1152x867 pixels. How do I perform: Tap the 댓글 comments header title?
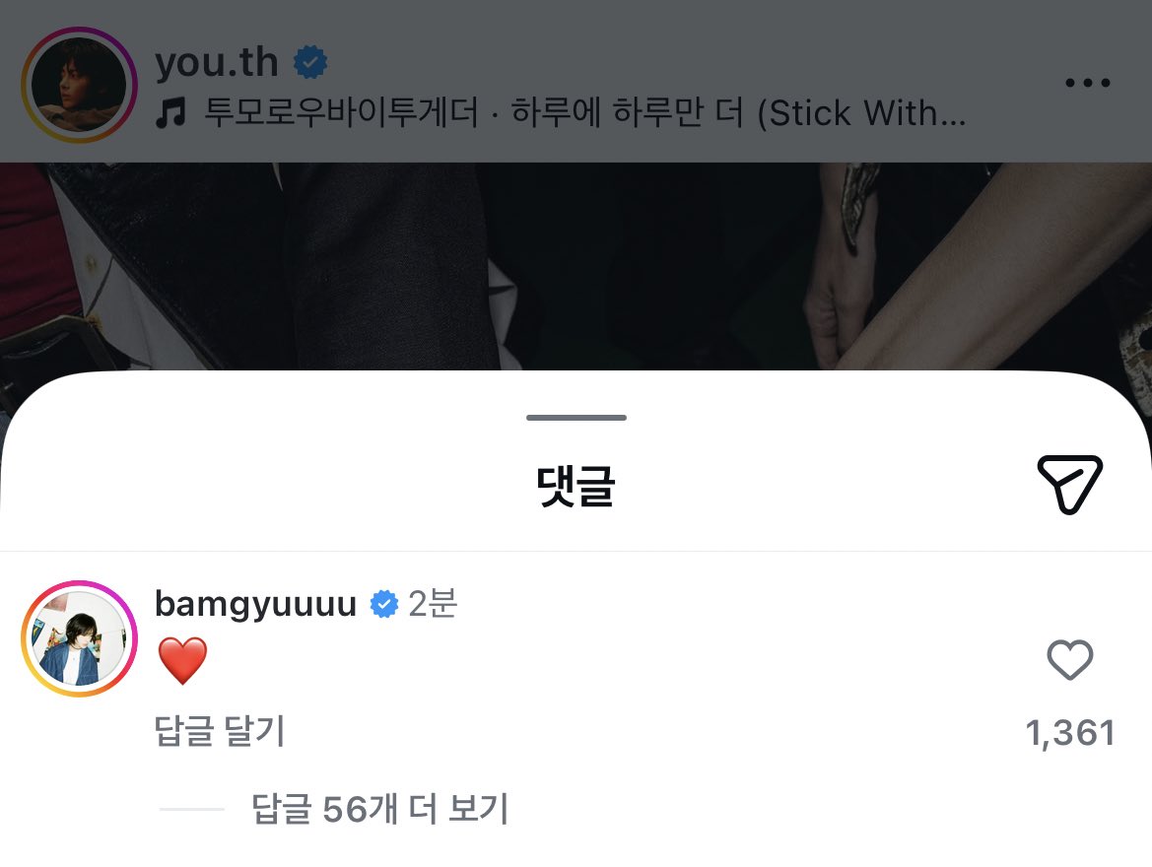(576, 486)
